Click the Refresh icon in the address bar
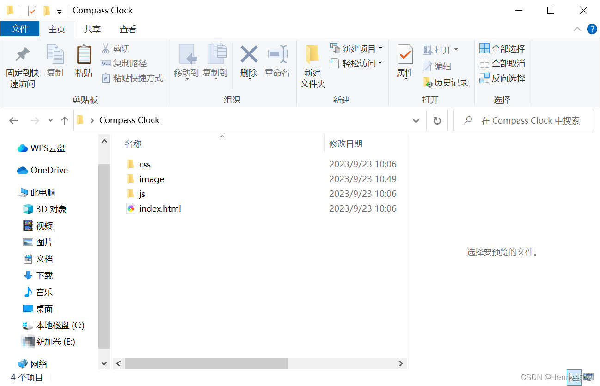 pos(437,120)
